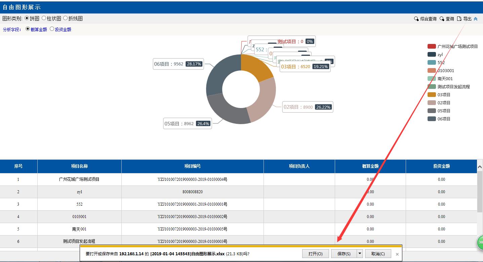This screenshot has height=262, width=483.
Task: Select the 折线图 chart type
Action: point(66,18)
